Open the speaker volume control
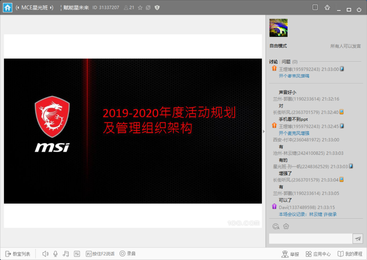The width and height of the screenshot is (367, 260). point(45,254)
